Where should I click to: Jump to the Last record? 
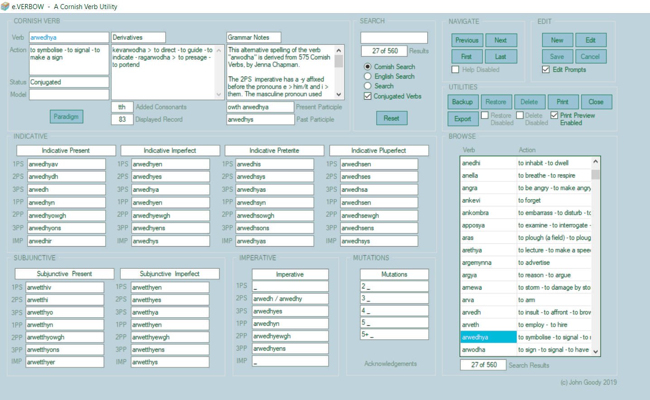click(x=501, y=57)
